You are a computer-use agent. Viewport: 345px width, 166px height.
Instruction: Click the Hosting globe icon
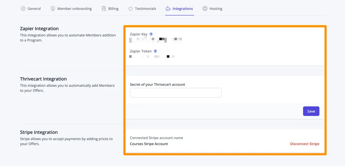coord(205,8)
